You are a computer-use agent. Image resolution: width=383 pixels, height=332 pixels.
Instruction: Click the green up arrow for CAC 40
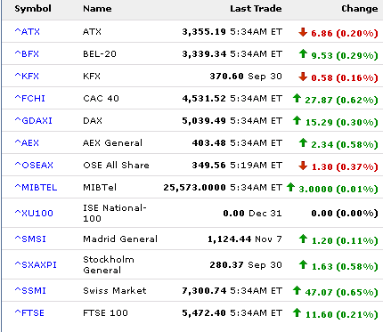[297, 98]
